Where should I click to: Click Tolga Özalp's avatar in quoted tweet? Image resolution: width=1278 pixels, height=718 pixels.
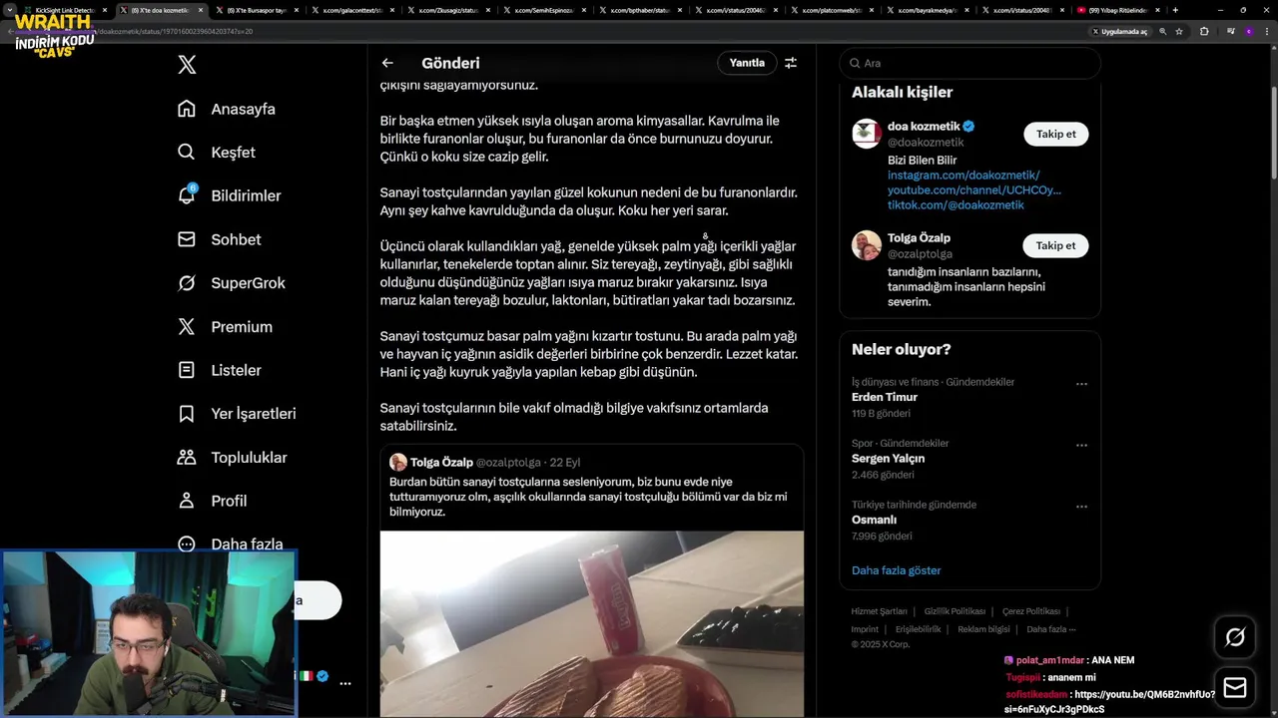(x=397, y=462)
